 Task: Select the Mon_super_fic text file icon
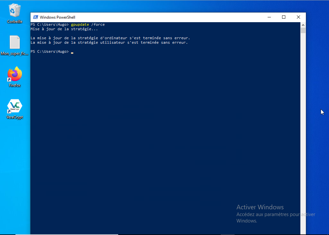point(14,42)
